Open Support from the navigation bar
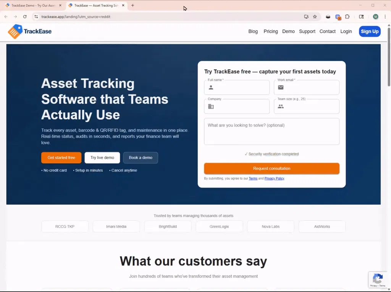 [307, 31]
